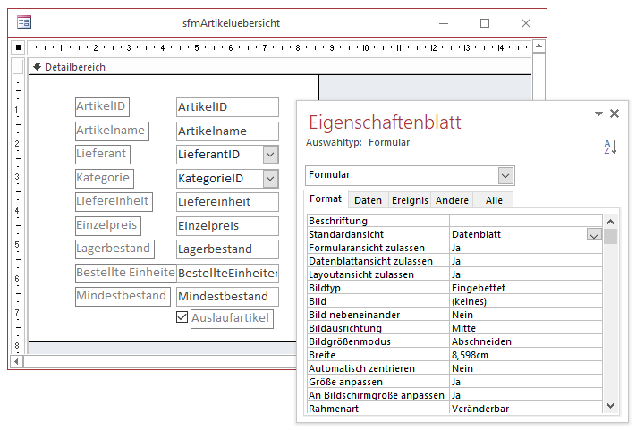The image size is (636, 430).
Task: Select the Einzelpreis label control
Action: click(x=108, y=226)
